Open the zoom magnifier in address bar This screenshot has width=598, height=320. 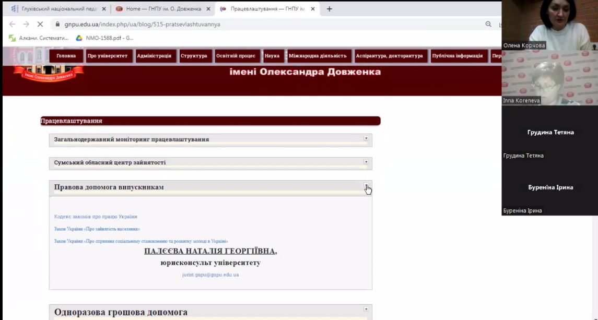click(x=488, y=24)
